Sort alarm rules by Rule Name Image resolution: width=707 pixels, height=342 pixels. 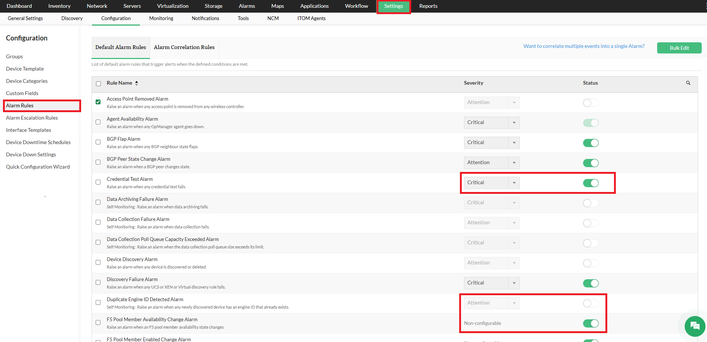[x=136, y=83]
